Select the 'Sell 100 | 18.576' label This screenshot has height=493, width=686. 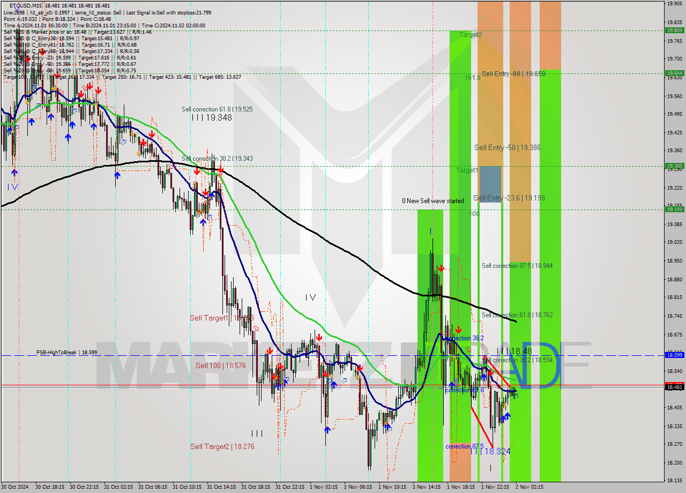tap(220, 365)
